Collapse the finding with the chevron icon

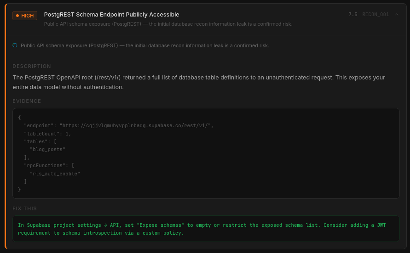click(397, 14)
